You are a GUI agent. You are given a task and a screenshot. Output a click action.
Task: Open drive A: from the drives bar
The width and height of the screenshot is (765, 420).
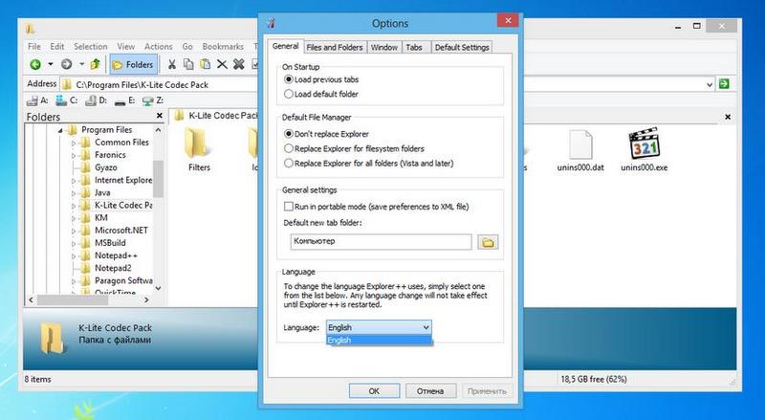click(x=37, y=100)
